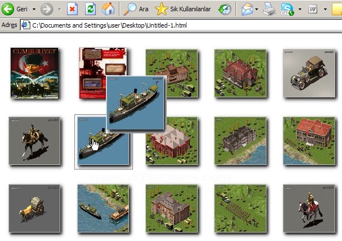The image size is (342, 241).
Task: Refresh the page with green arrows icon
Action: pyautogui.click(x=90, y=9)
